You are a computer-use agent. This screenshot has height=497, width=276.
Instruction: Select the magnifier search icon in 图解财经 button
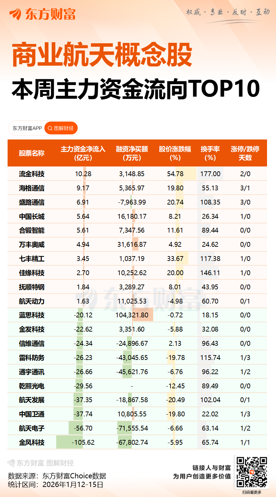coord(50,128)
